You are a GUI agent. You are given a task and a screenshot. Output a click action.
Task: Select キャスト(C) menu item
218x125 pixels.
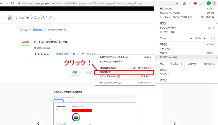tap(186, 49)
